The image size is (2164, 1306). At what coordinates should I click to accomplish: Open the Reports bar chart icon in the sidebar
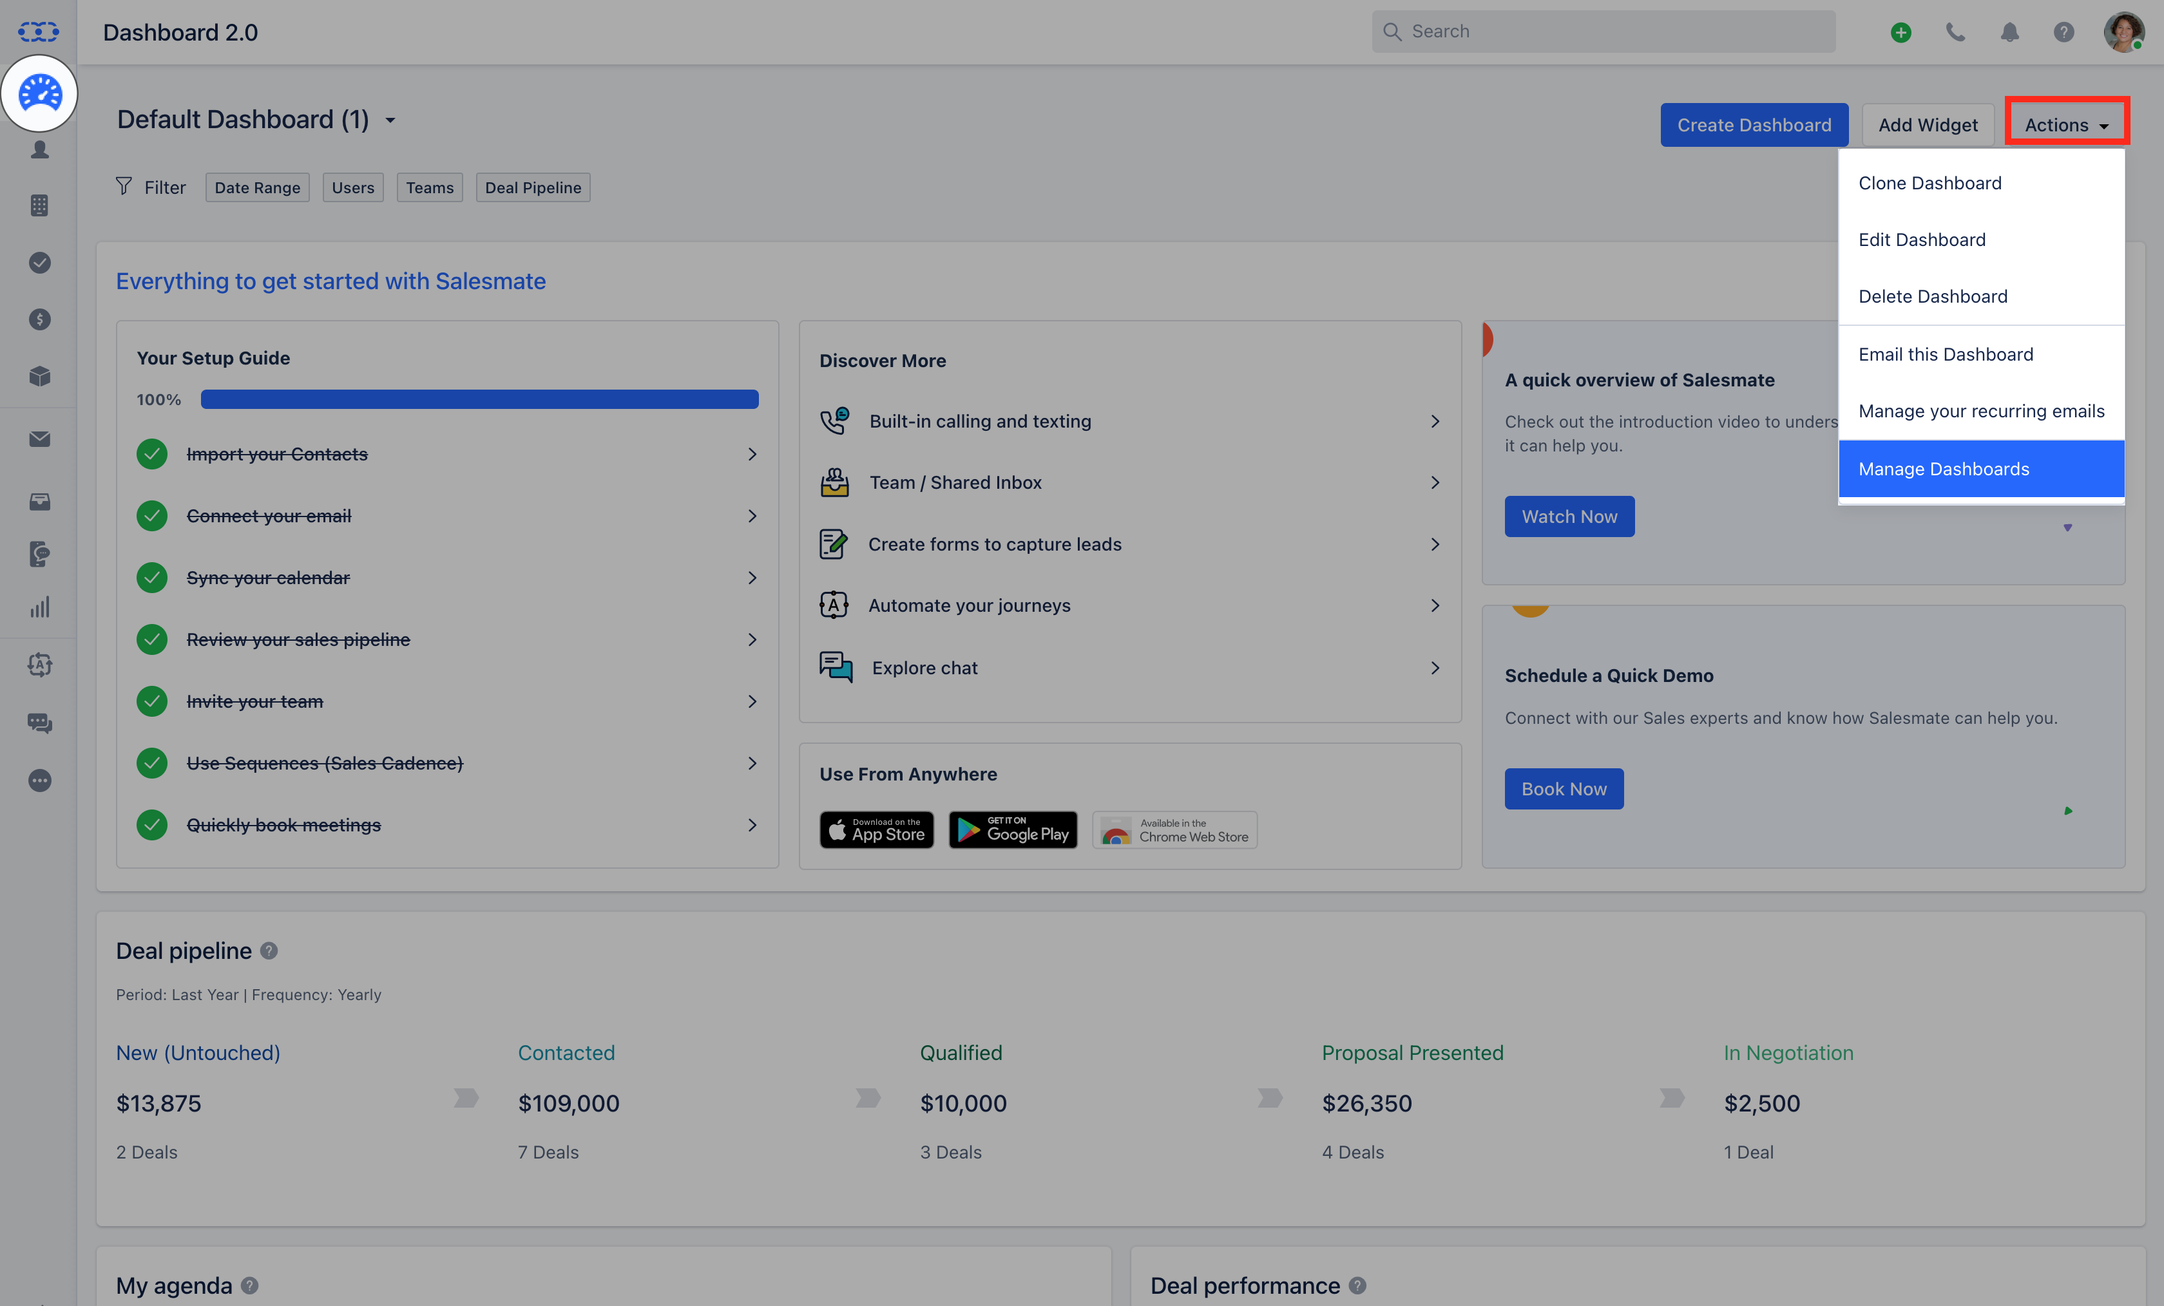coord(39,607)
